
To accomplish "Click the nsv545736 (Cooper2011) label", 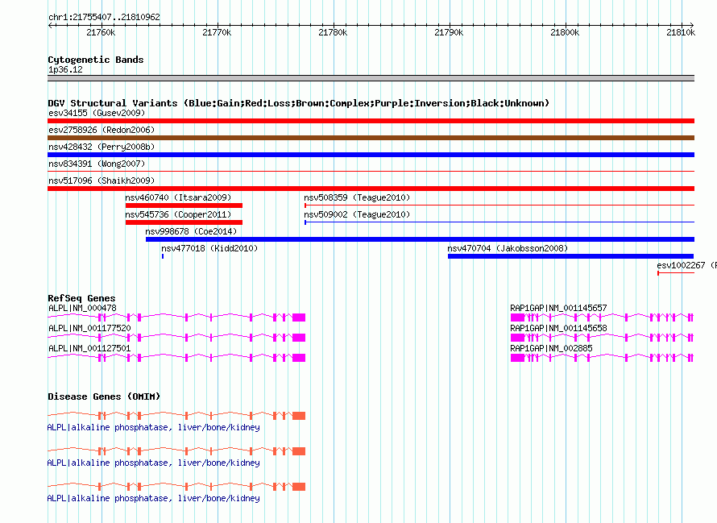I will click(178, 214).
